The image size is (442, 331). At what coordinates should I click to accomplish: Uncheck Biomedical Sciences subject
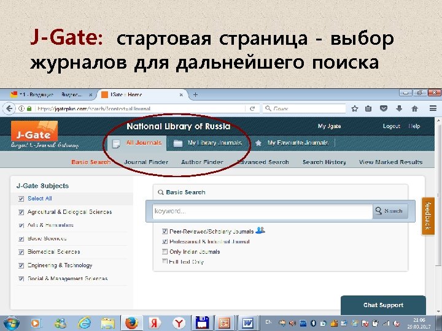21,252
